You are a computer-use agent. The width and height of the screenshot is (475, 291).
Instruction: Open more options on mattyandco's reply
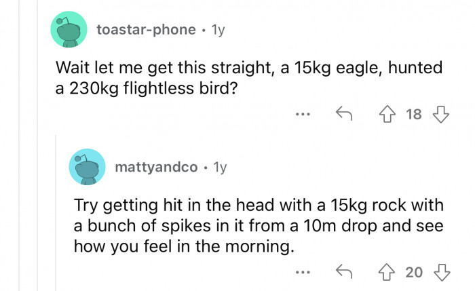tap(303, 273)
